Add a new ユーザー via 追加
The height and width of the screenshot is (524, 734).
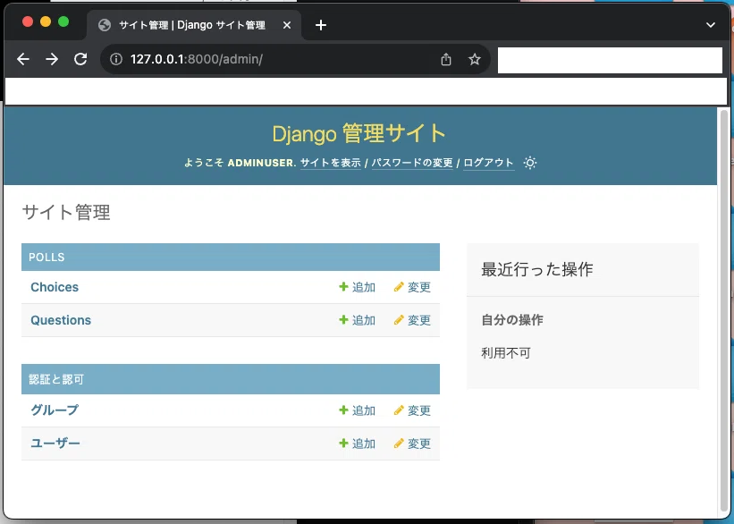click(x=358, y=444)
